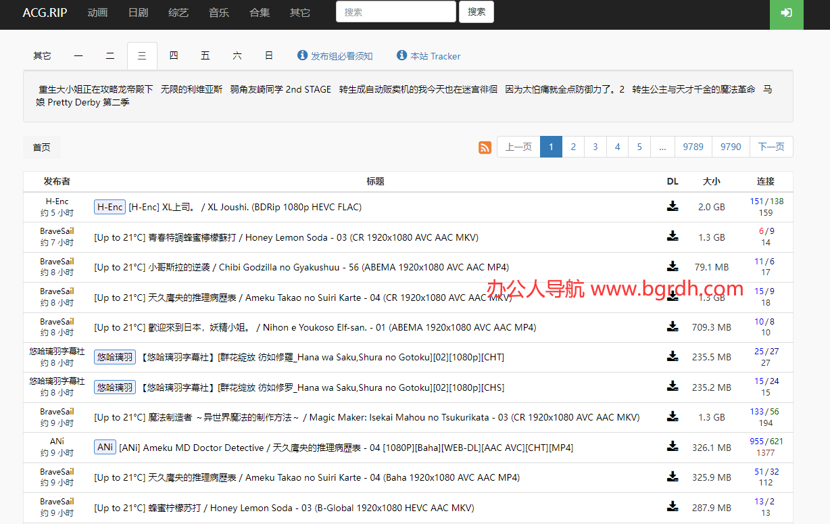Switch to the 动画 category menu

point(97,12)
